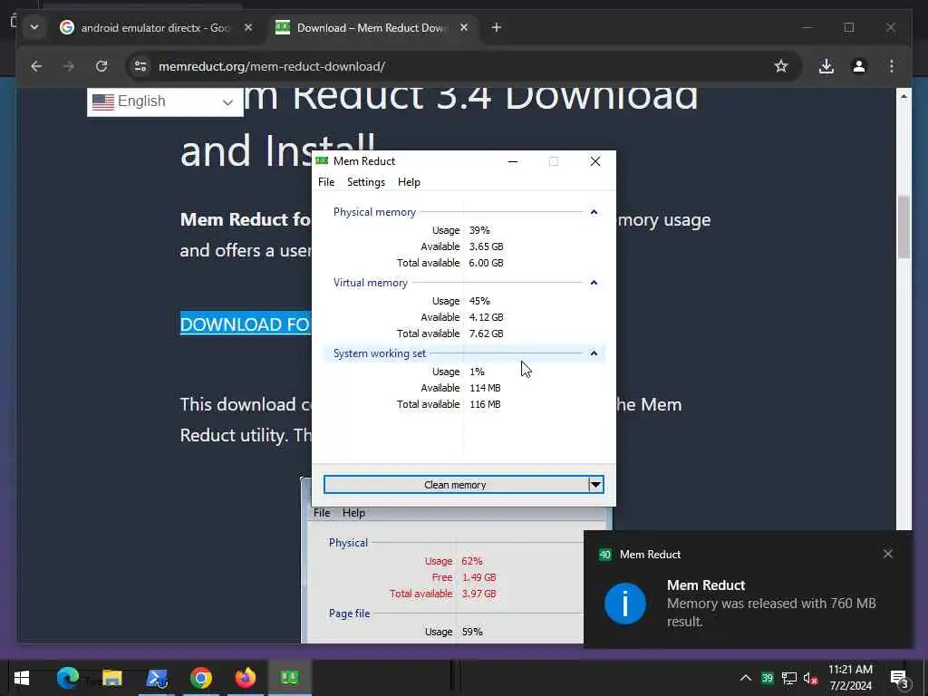Click the Mem Reduct window title icon

click(322, 161)
